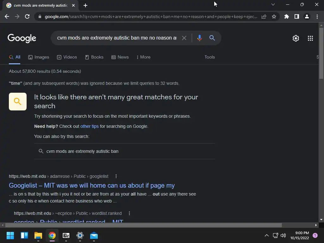Switch to Chrome in the taskbar
This screenshot has width=324, height=243.
(x=52, y=235)
